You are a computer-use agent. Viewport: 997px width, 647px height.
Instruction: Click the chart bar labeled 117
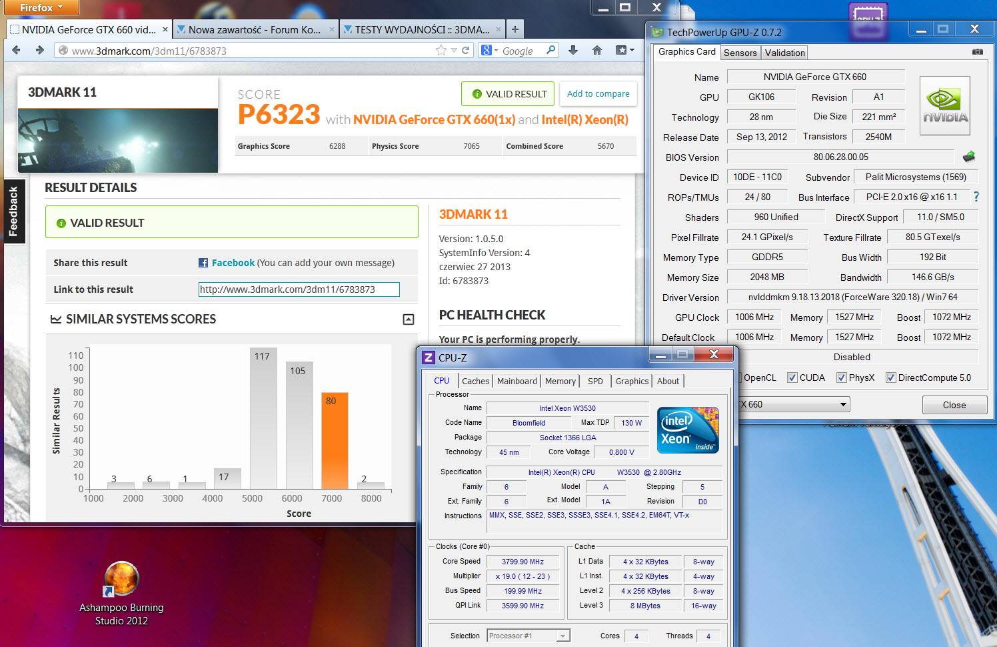pos(263,418)
